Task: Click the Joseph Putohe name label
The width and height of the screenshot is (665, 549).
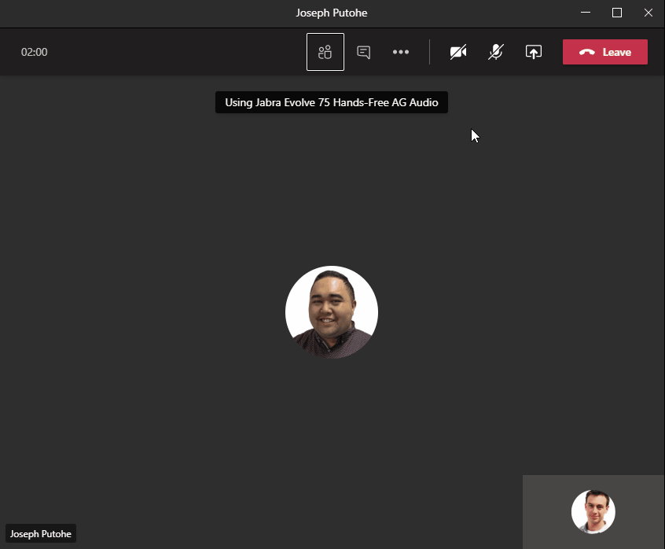Action: coord(41,534)
